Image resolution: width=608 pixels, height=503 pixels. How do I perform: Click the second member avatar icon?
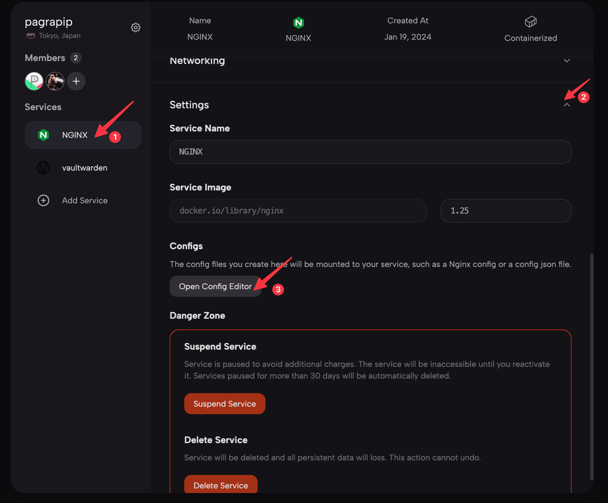coord(55,81)
